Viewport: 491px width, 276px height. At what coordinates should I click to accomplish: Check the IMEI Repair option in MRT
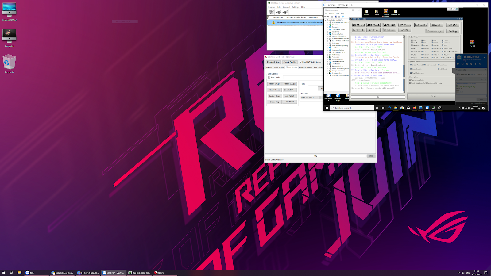[439, 69]
